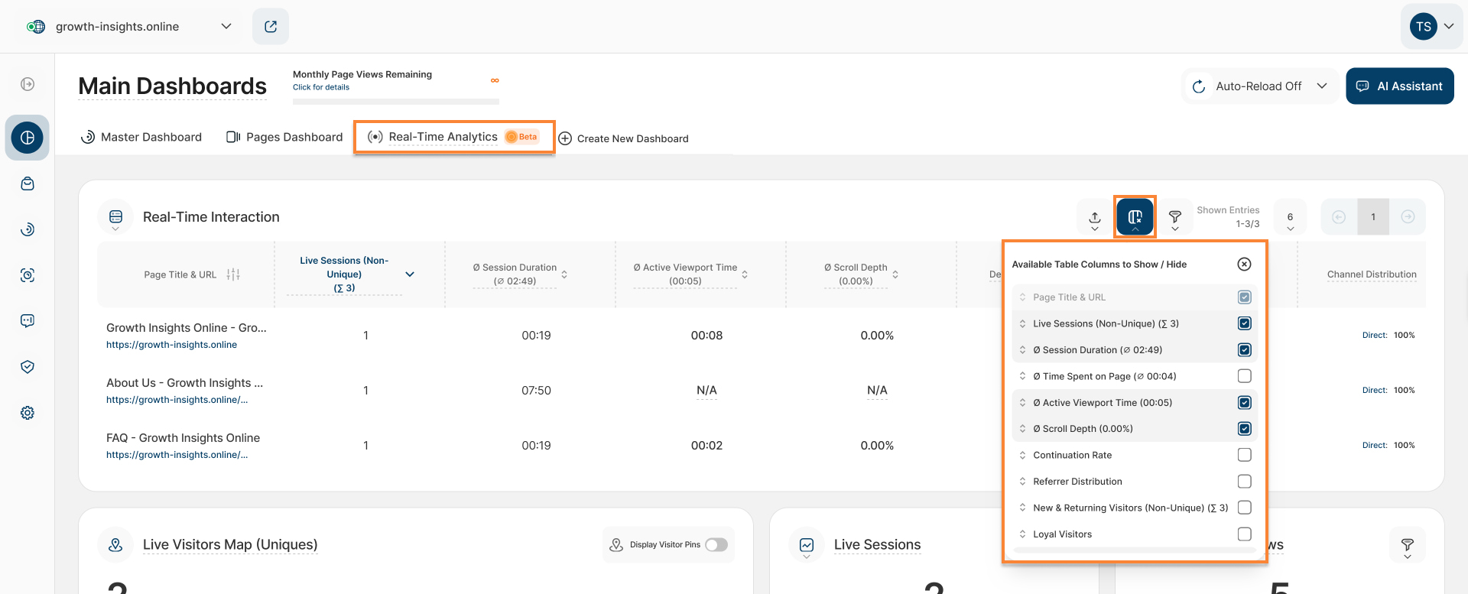Check Referrer Distribution column checkbox
1468x594 pixels.
(x=1244, y=482)
